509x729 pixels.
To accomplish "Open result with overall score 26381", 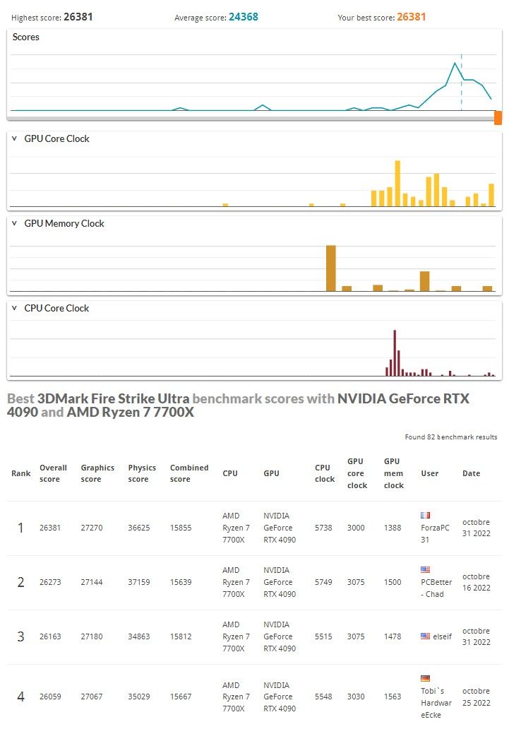I will tap(50, 528).
